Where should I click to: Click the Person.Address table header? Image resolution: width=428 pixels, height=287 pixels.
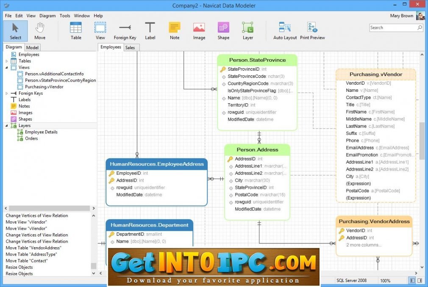click(x=257, y=149)
